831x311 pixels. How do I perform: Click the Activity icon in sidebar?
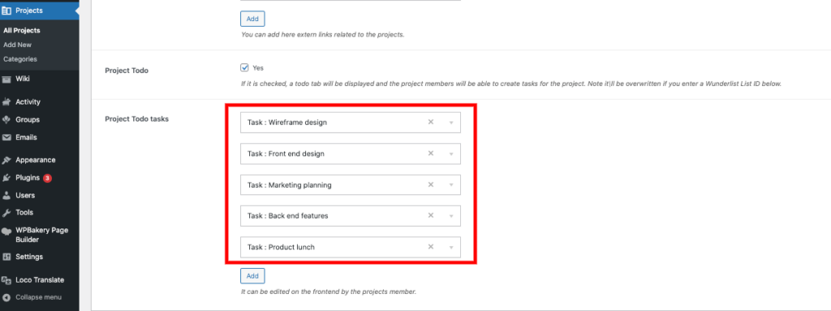point(6,102)
